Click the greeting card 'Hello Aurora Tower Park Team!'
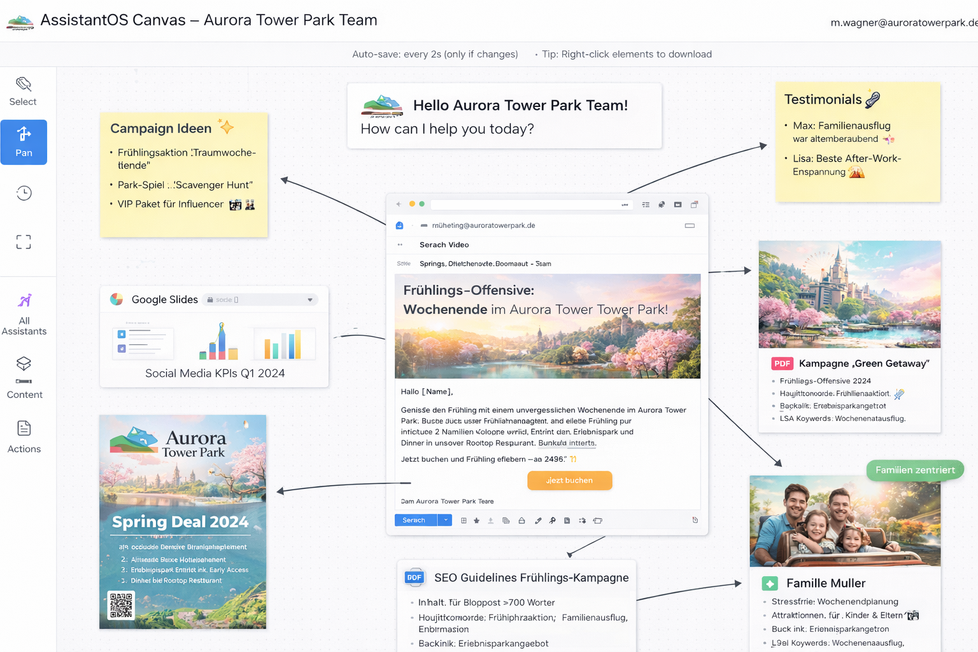The width and height of the screenshot is (978, 652). (504, 116)
